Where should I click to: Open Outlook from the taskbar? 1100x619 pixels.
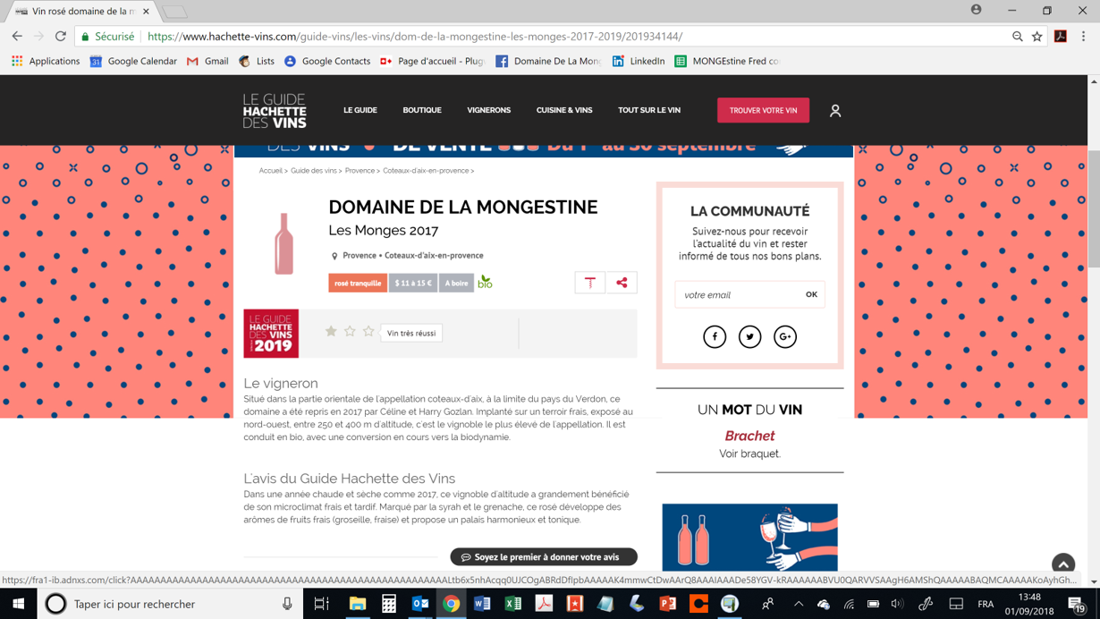(420, 604)
